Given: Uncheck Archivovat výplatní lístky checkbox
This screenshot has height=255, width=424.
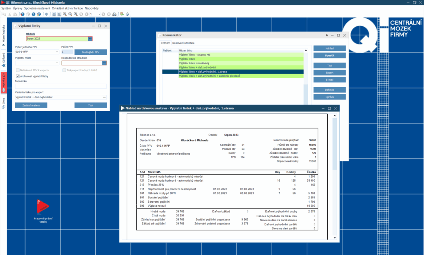Looking at the screenshot, I should click(x=18, y=76).
